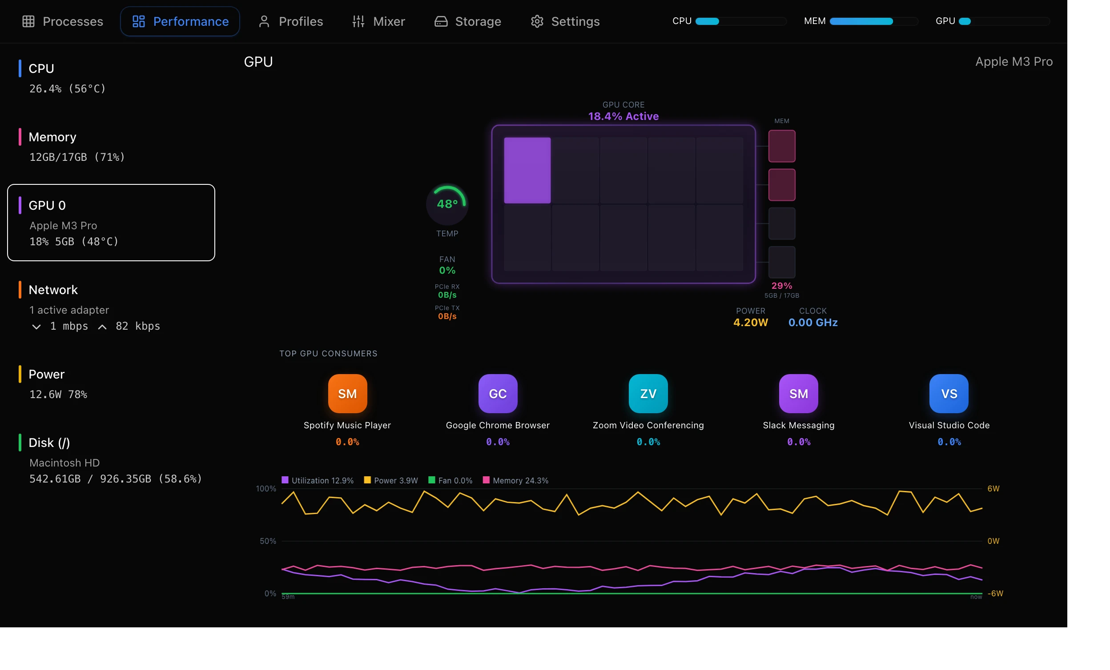Image resolution: width=1110 pixels, height=670 pixels.
Task: Click the 29% memory usage value
Action: point(782,285)
